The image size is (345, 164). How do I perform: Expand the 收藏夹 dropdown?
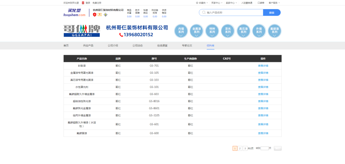click(202, 3)
